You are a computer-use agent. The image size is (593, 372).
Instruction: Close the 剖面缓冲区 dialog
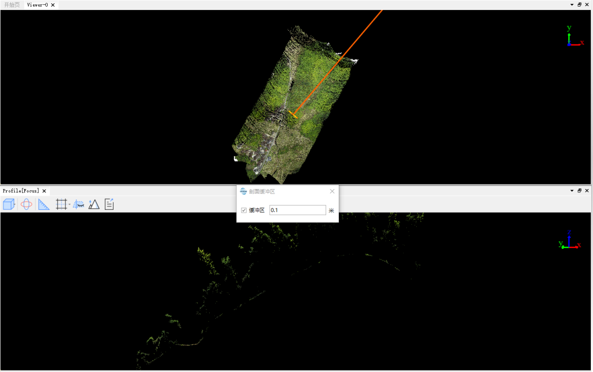(x=332, y=191)
